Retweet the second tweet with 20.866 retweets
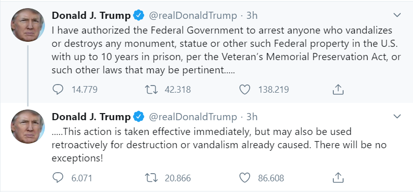Screen dimensions: 413x192 [x=152, y=178]
